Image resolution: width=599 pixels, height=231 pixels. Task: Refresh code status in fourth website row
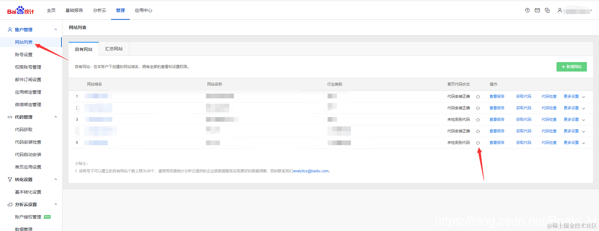tap(478, 131)
